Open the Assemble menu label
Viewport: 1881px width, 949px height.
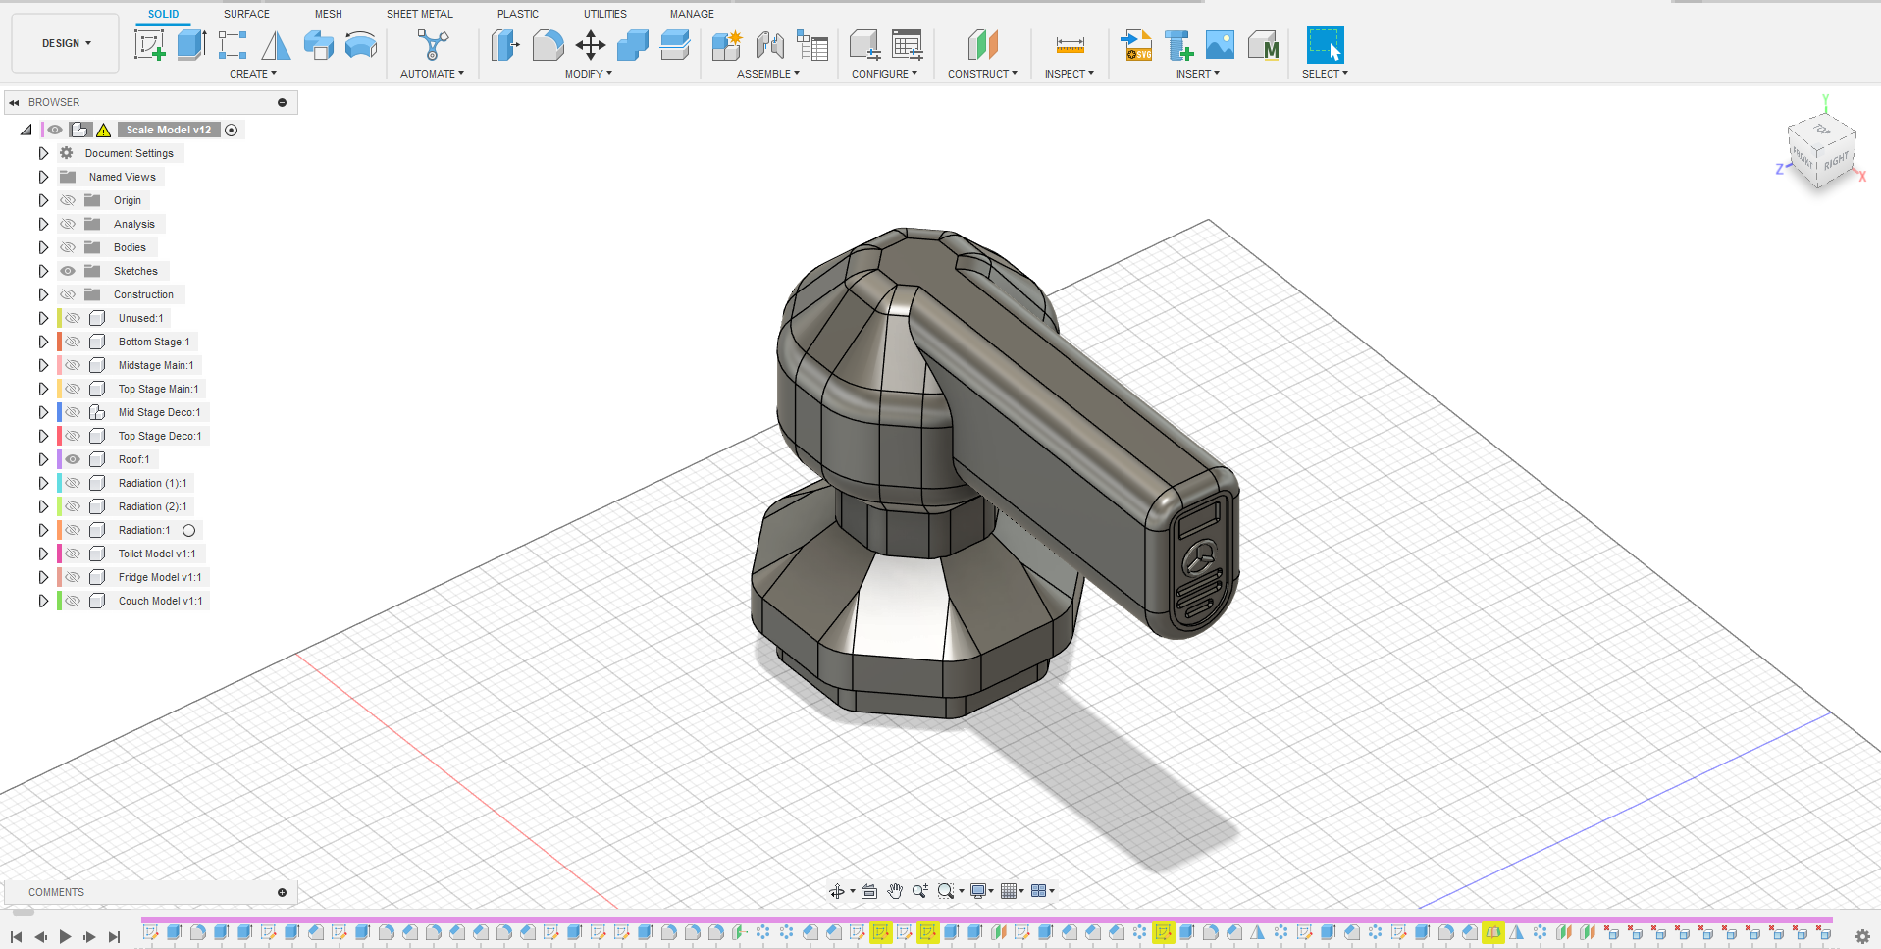(768, 74)
